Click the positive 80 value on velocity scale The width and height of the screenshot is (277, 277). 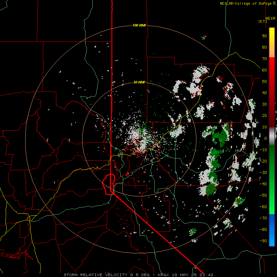(x=264, y=47)
